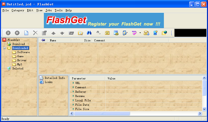The height and width of the screenshot is (122, 208).
Task: Click the checkmark document toolbar icon
Action: (x=125, y=33)
